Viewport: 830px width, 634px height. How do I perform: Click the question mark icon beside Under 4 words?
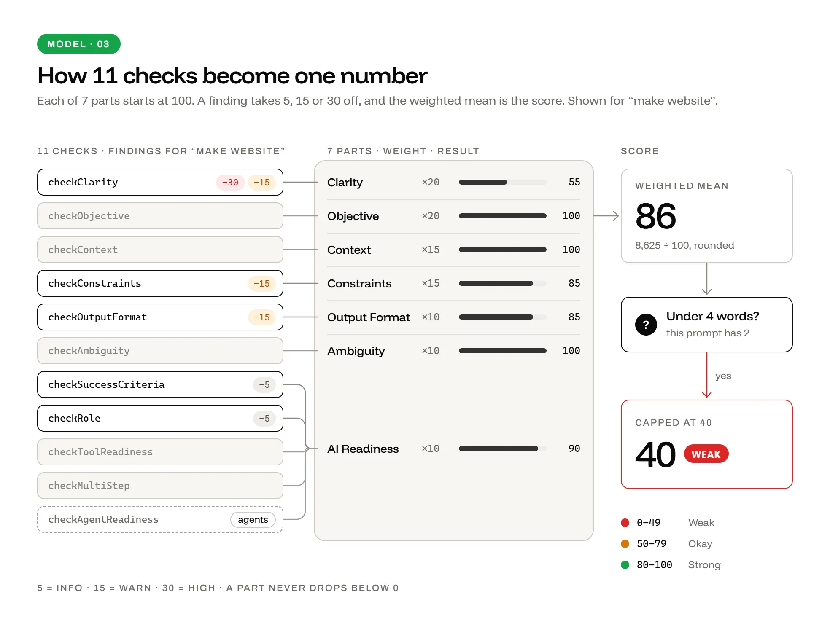pos(646,325)
